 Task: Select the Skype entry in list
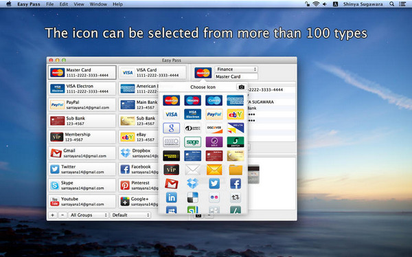pos(82,186)
